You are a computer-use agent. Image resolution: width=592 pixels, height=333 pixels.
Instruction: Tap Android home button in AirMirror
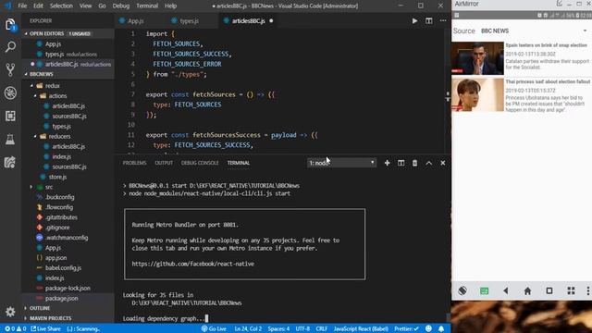click(527, 290)
